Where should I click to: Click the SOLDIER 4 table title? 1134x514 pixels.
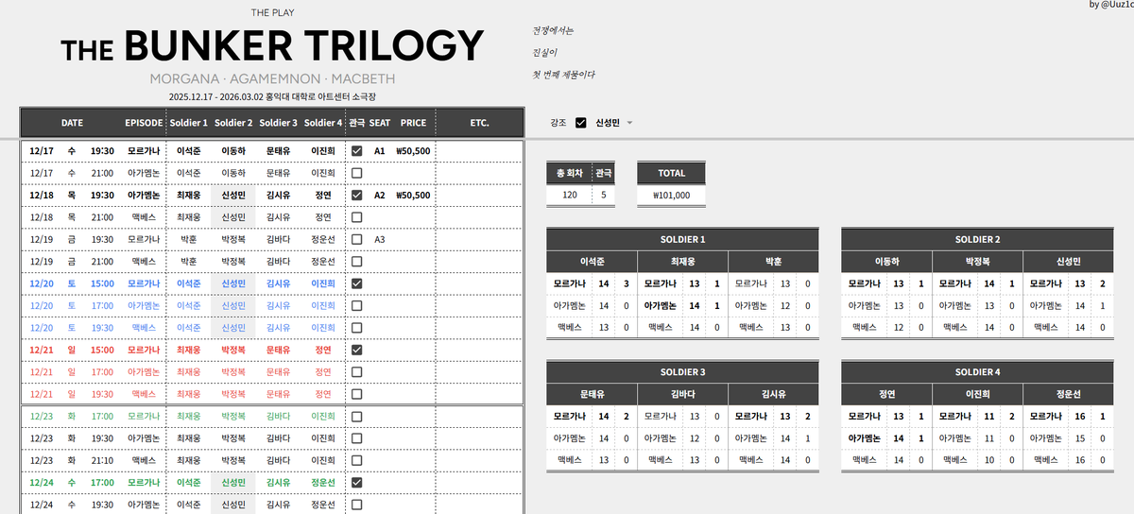pyautogui.click(x=977, y=372)
